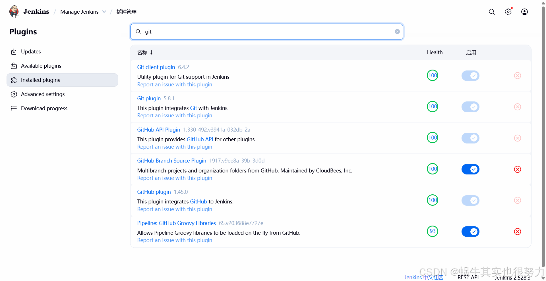Open the GitHub Branch Source Plugin link
The height and width of the screenshot is (281, 546).
pos(172,161)
